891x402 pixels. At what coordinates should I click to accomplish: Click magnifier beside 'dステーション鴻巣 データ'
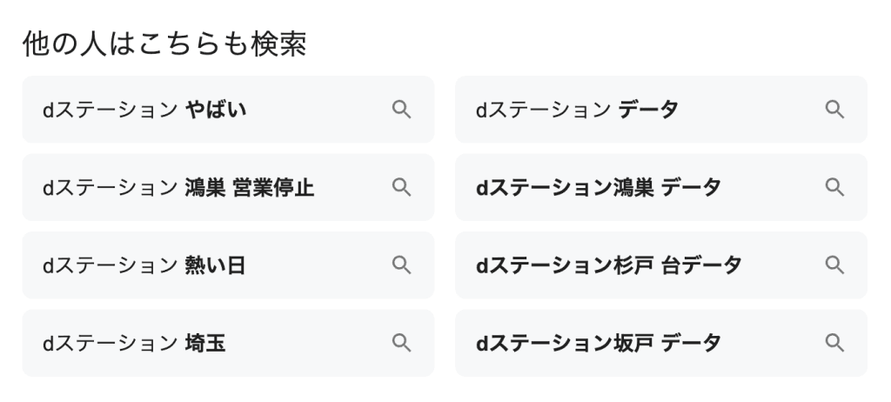coord(834,187)
